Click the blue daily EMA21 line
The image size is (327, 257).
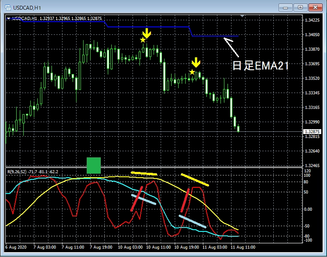click(150, 27)
